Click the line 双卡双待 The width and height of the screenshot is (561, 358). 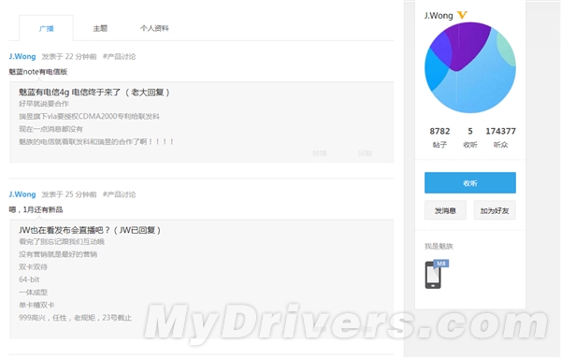[33, 266]
